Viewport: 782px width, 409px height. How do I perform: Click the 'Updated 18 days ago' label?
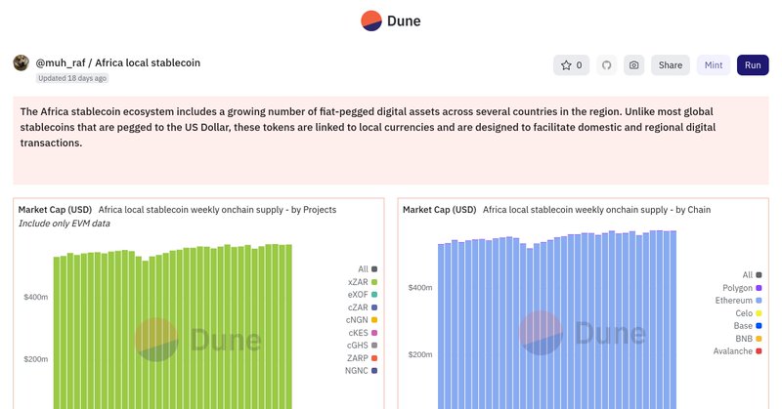(x=72, y=78)
